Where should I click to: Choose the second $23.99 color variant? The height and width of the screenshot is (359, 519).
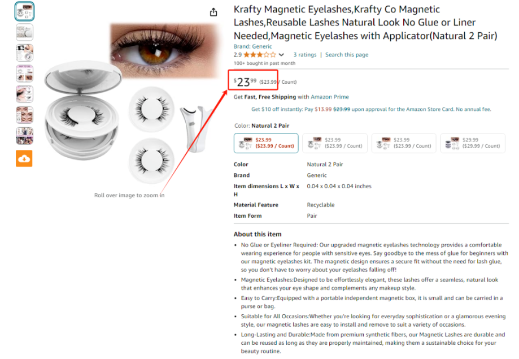(335, 143)
